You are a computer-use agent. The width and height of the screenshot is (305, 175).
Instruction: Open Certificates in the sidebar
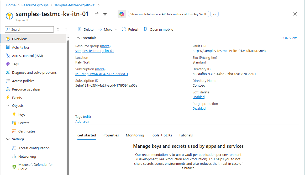coord(27,131)
